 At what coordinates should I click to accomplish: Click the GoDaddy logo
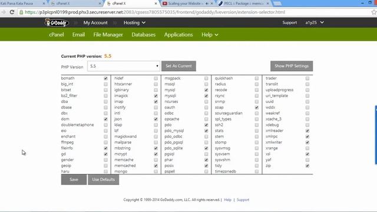[57, 22]
